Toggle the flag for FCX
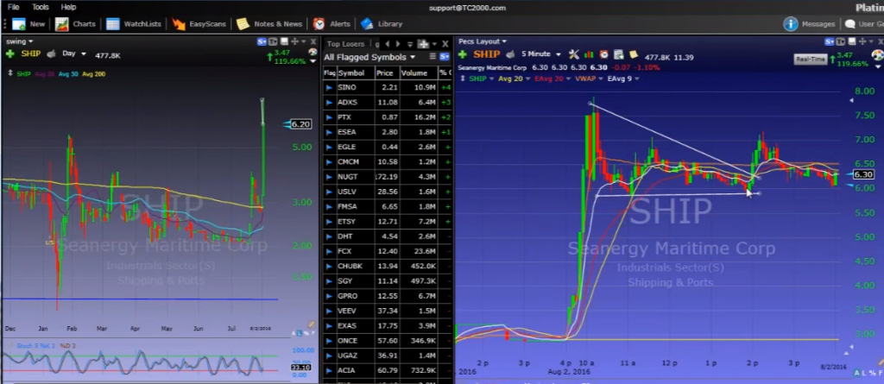The width and height of the screenshot is (884, 384). pos(329,251)
